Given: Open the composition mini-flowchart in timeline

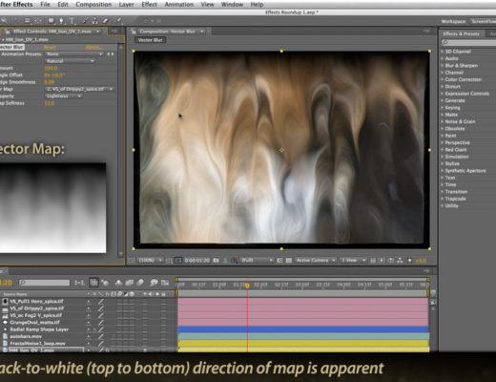Looking at the screenshot, I should tap(79, 283).
